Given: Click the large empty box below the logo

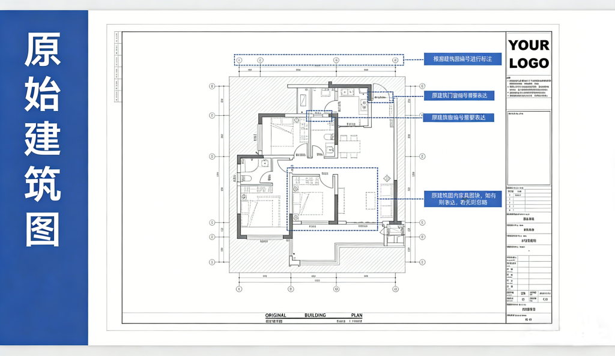Looking at the screenshot, I should point(529,148).
